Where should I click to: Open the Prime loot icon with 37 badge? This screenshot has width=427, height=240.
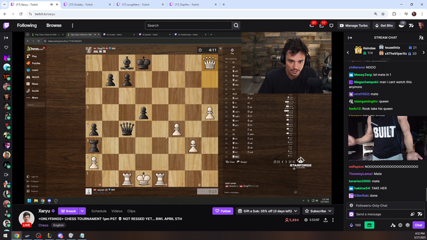pyautogui.click(x=312, y=25)
